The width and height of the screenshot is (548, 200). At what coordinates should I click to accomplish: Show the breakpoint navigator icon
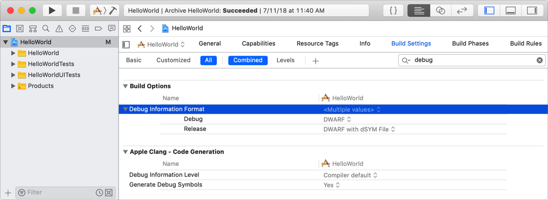pos(98,28)
